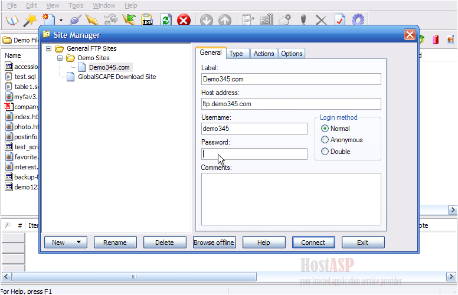
Task: Select the Normal login method
Action: pos(325,129)
